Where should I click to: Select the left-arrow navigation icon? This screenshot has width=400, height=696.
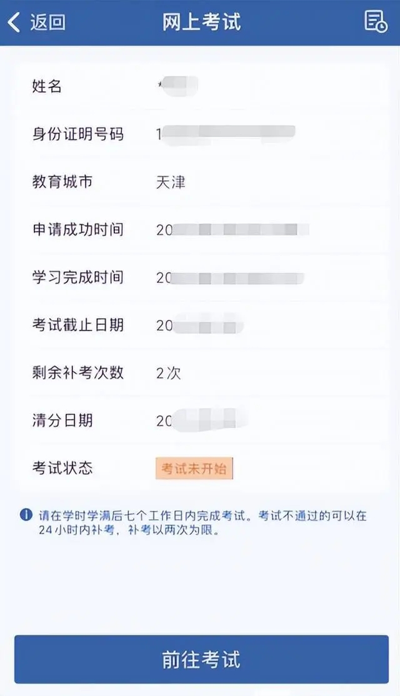(x=14, y=22)
